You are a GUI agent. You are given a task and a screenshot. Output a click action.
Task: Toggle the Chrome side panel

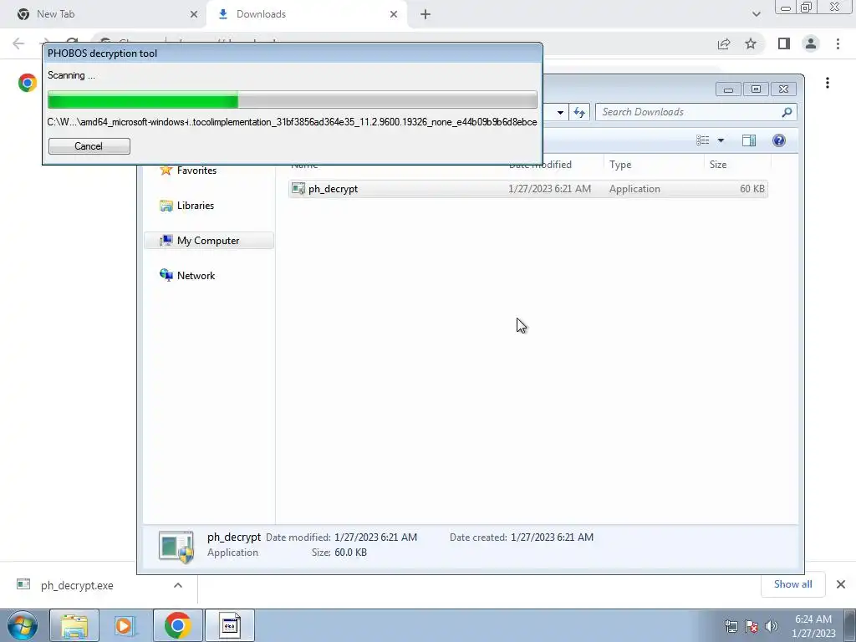(784, 43)
